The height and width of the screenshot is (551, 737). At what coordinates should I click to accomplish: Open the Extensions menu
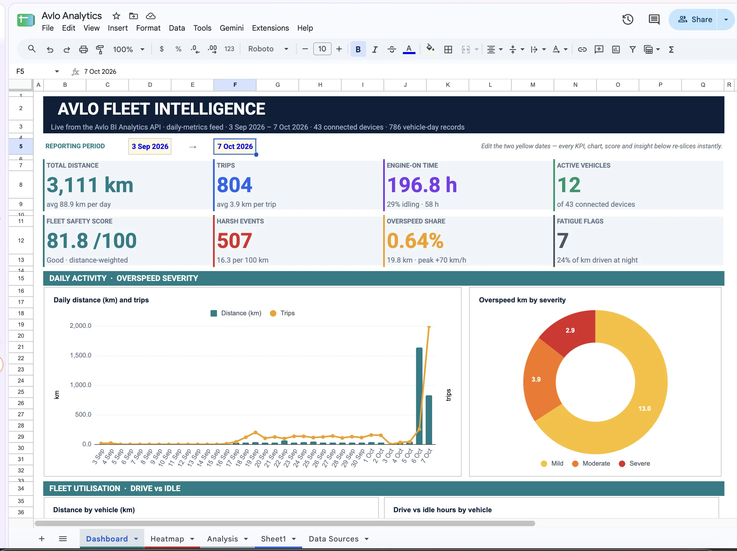pyautogui.click(x=271, y=28)
